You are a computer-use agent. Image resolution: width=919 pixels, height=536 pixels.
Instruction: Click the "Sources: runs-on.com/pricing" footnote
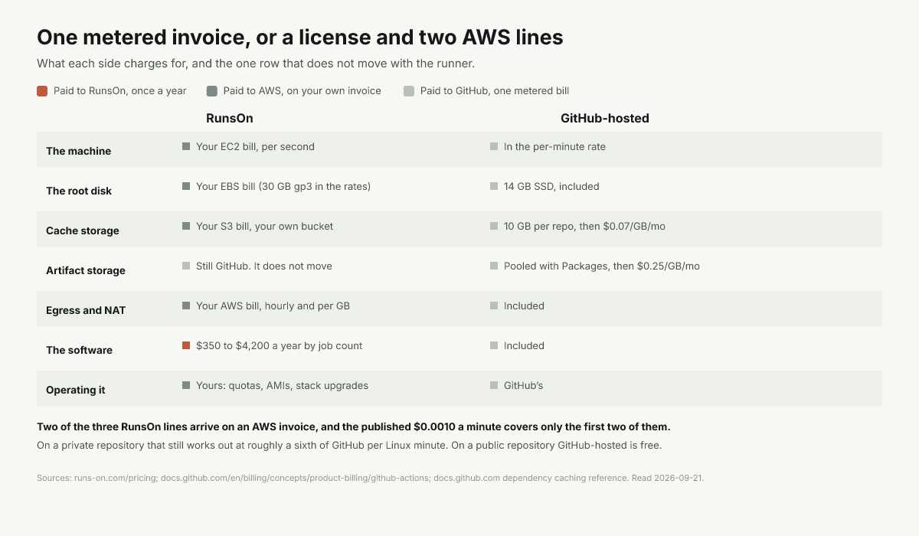(x=370, y=478)
